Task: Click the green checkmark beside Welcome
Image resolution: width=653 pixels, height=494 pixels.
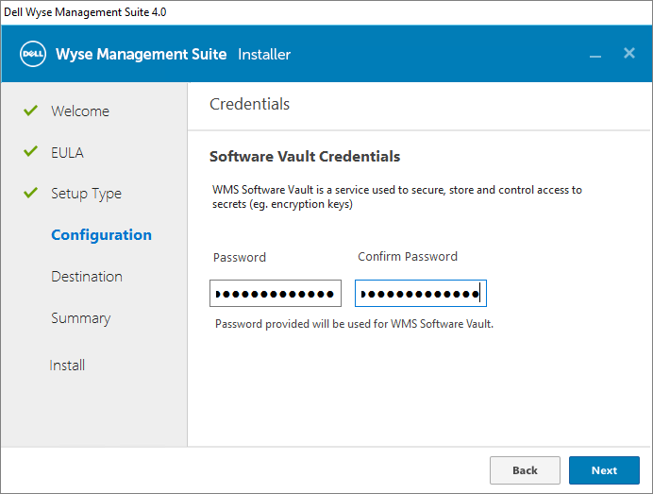Action: (30, 111)
